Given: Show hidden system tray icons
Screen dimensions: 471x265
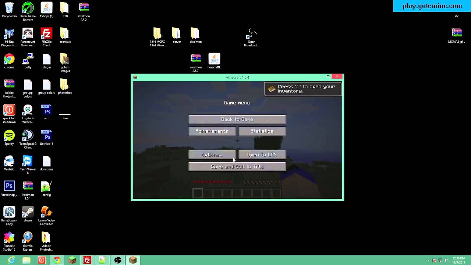Looking at the screenshot, I should (x=429, y=261).
